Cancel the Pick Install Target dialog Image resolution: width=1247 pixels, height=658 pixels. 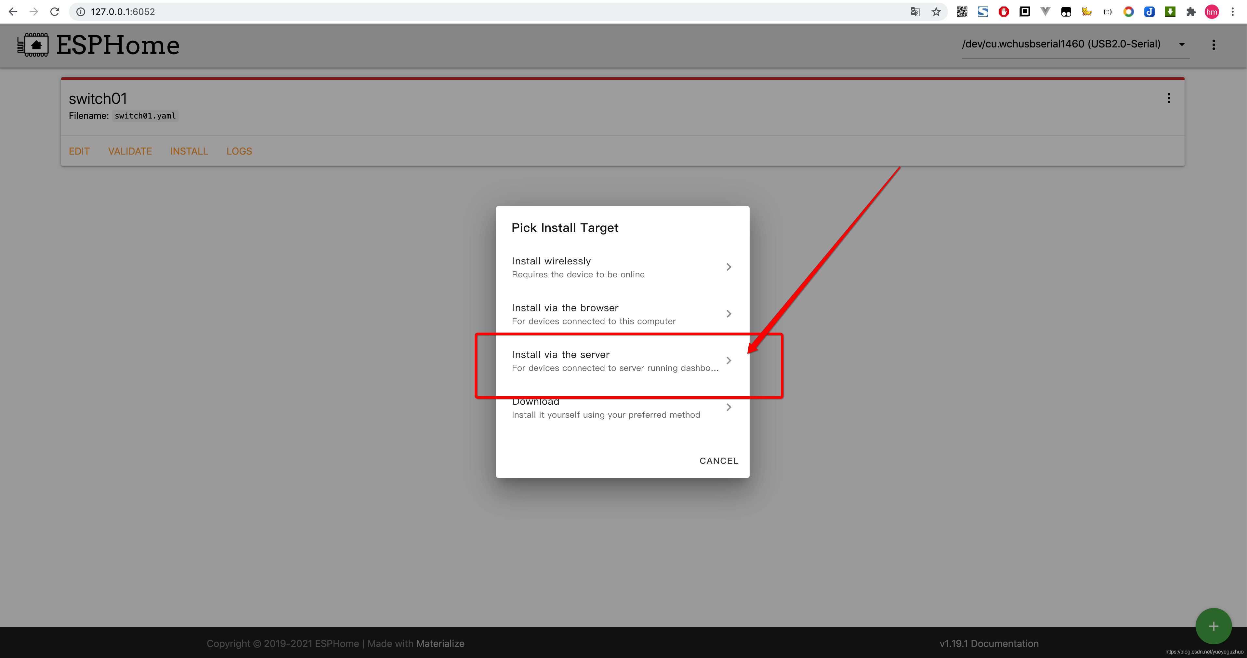718,461
